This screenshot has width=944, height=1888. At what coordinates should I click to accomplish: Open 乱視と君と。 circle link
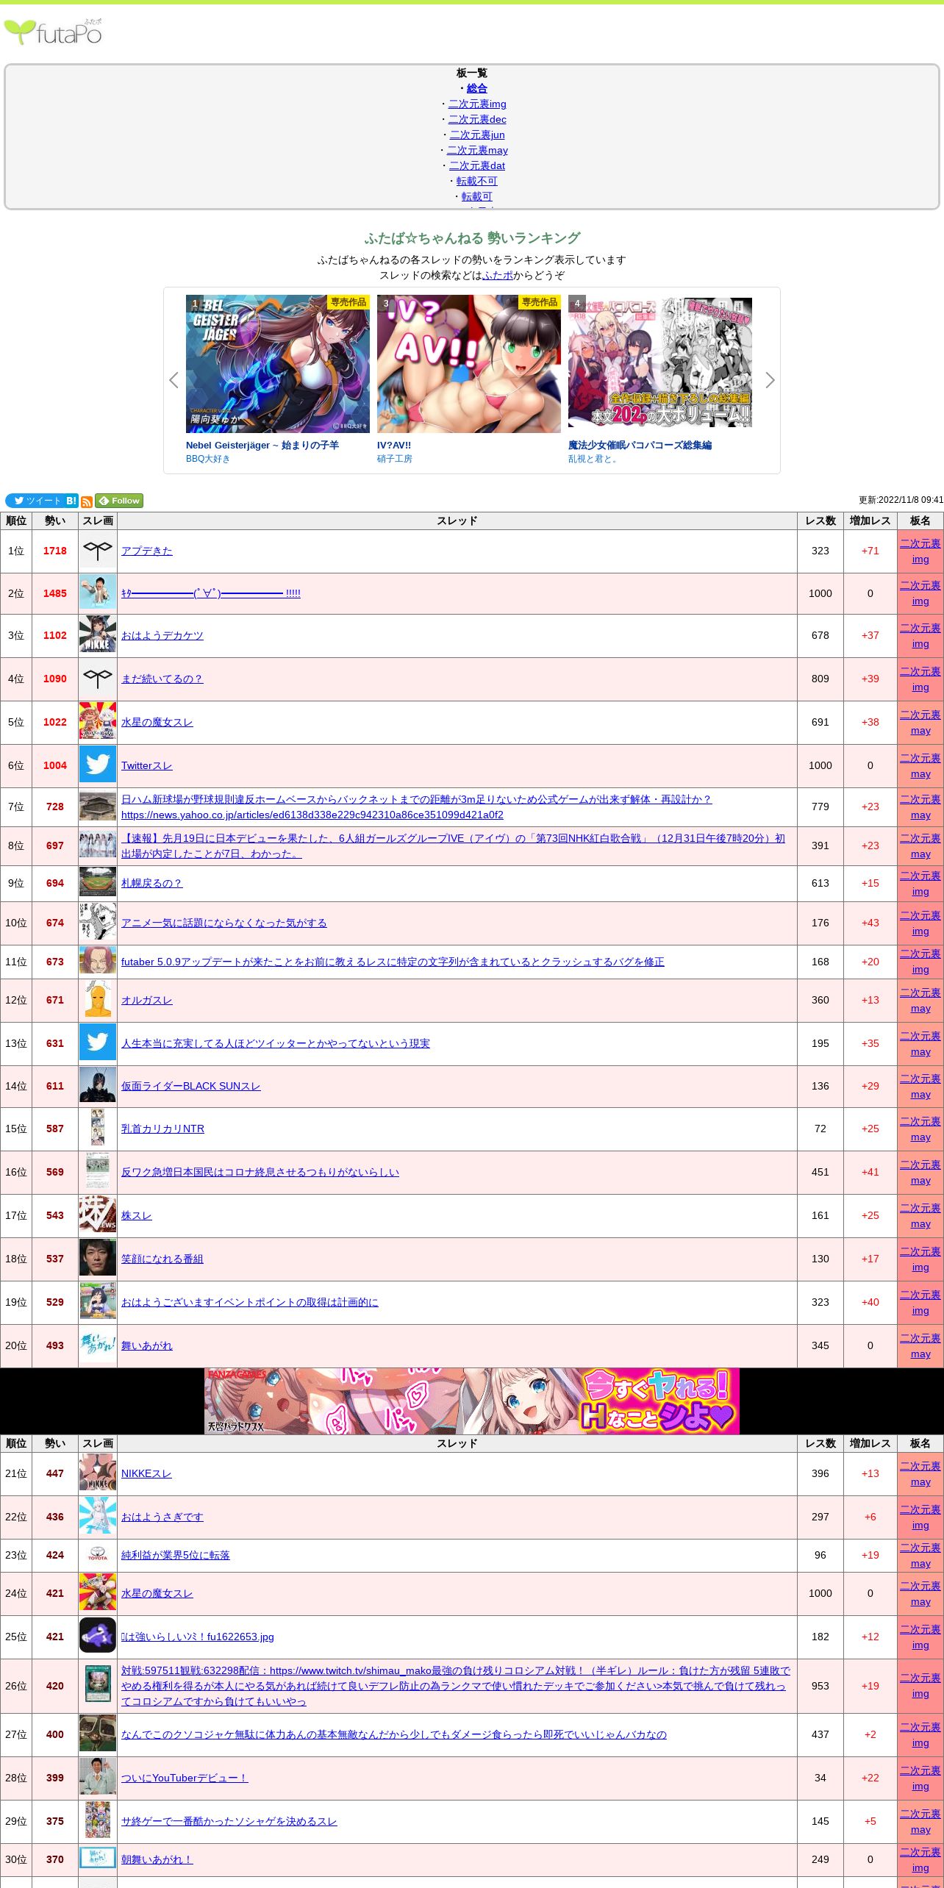click(593, 459)
